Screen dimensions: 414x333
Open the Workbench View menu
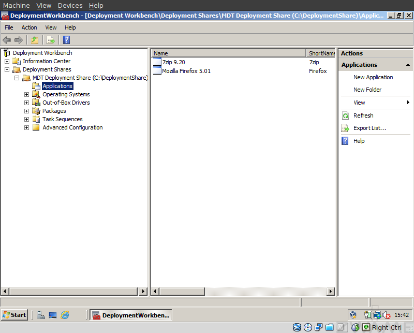click(x=51, y=27)
